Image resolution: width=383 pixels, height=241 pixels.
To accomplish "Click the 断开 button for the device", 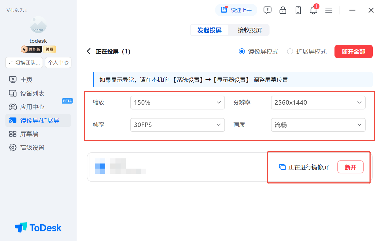I will pyautogui.click(x=350, y=167).
